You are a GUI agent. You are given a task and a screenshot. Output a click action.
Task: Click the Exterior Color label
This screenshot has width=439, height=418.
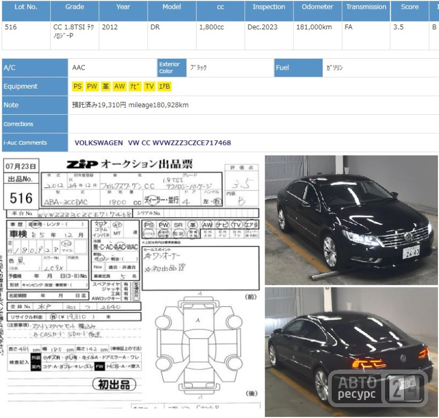[x=172, y=67]
